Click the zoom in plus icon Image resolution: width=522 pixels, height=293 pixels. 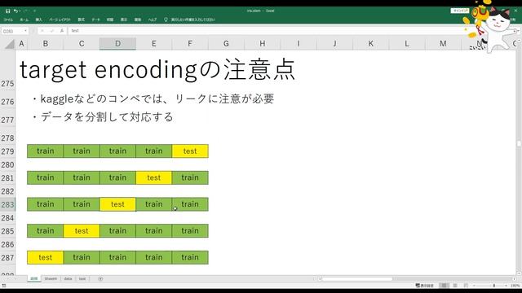pyautogui.click(x=507, y=286)
